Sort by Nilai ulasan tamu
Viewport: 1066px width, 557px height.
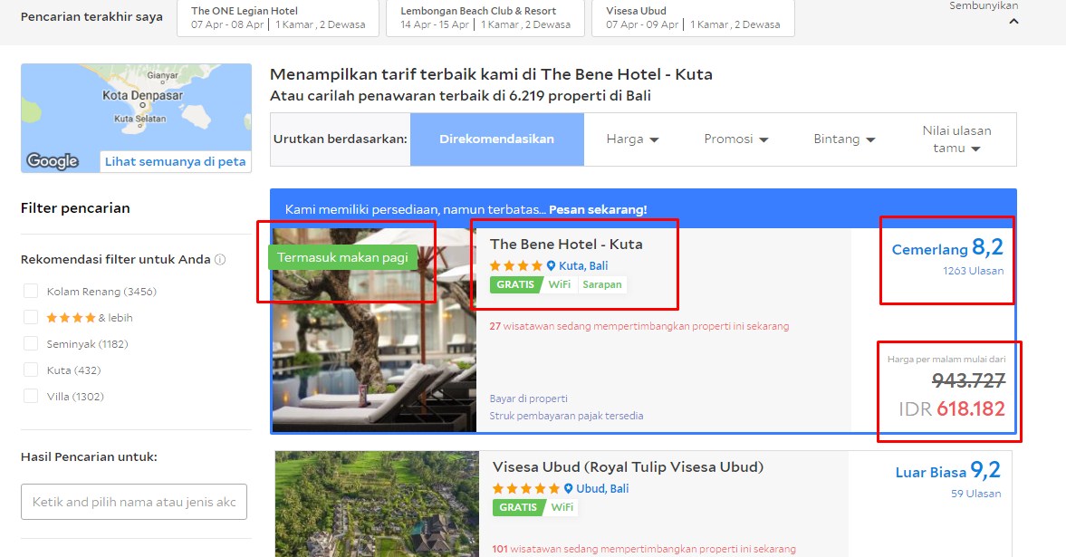pyautogui.click(x=956, y=139)
